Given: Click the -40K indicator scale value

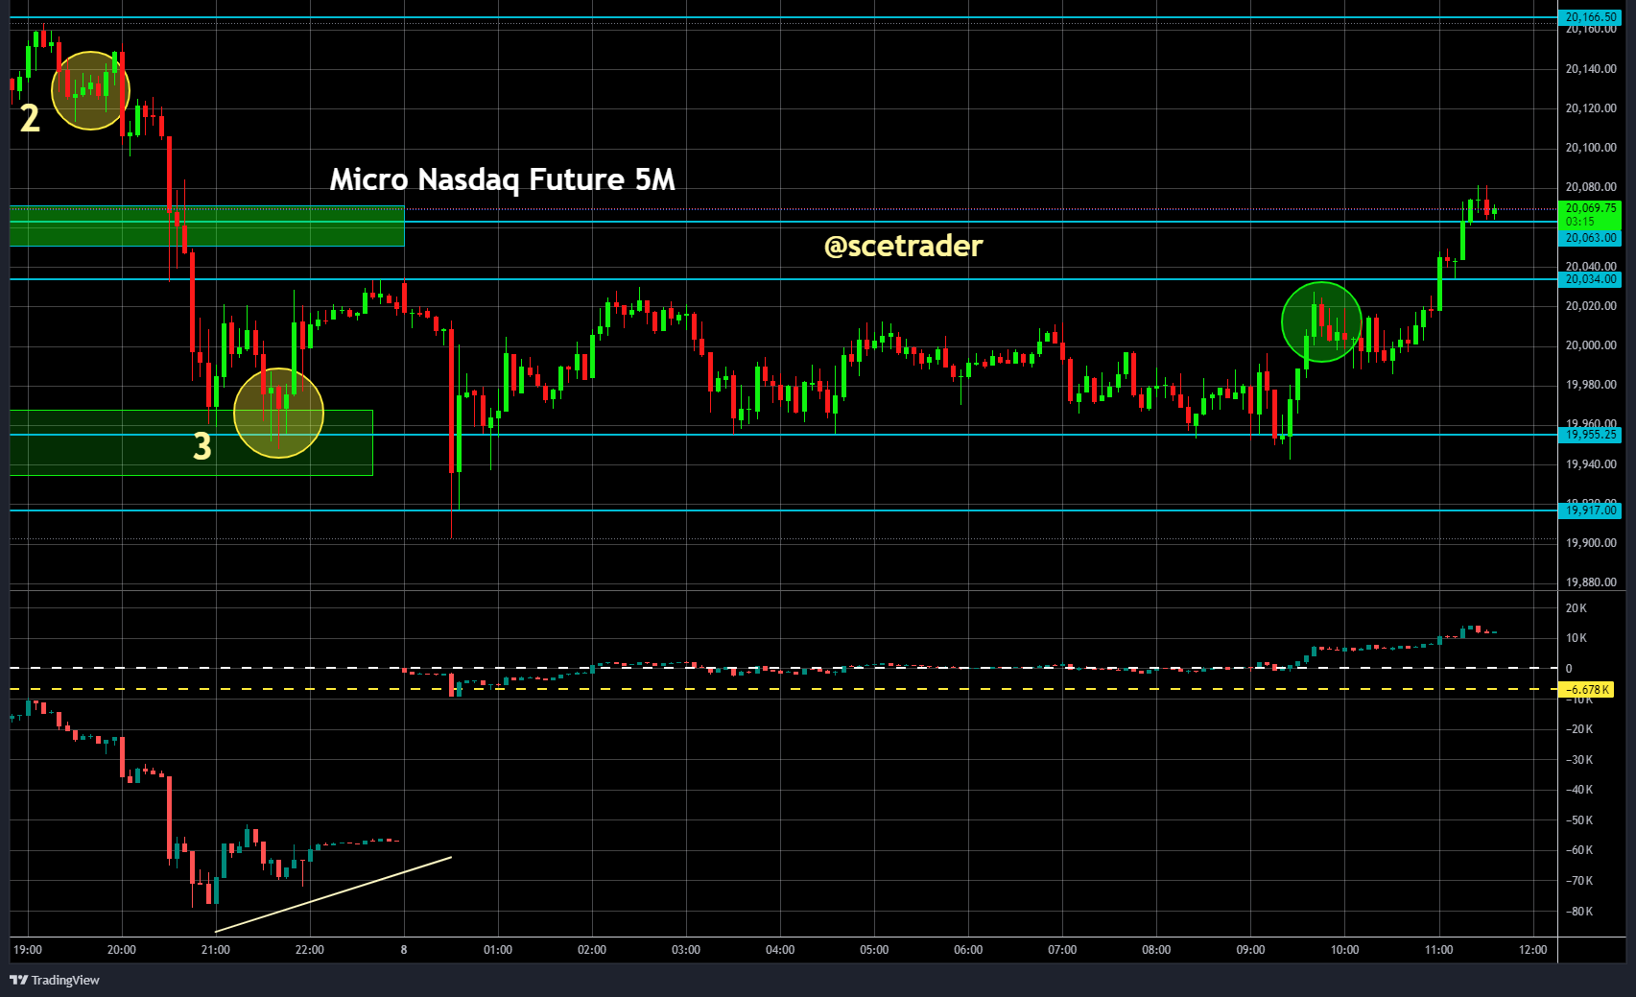Looking at the screenshot, I should 1578,790.
